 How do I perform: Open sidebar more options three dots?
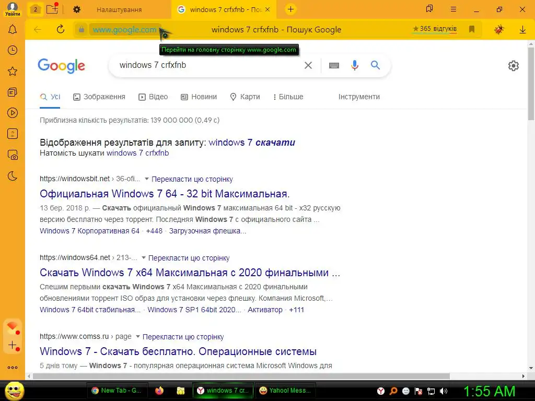click(13, 368)
